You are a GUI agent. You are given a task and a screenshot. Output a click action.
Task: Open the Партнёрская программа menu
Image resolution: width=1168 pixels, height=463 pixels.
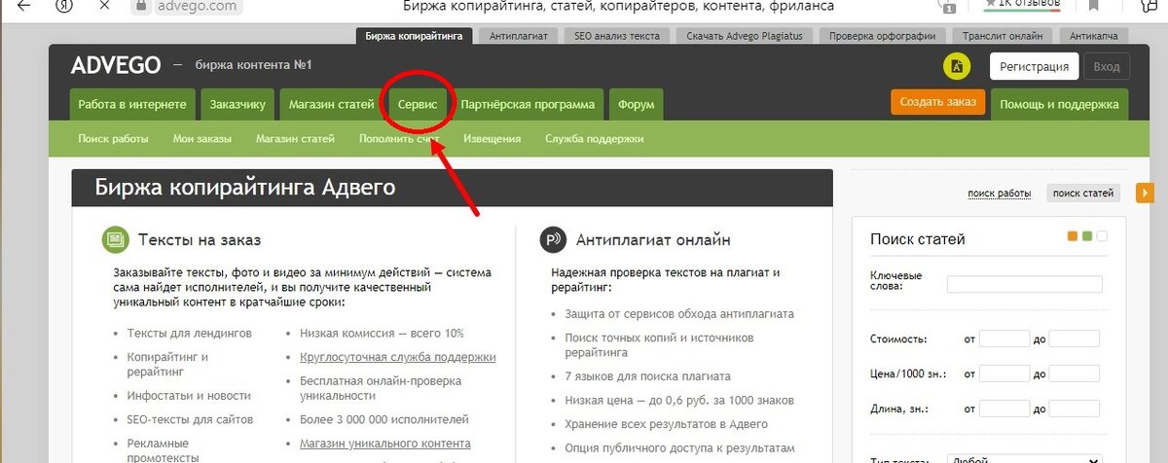528,104
